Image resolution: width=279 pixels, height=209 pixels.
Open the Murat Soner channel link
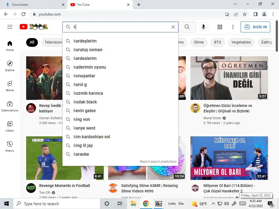click(212, 118)
